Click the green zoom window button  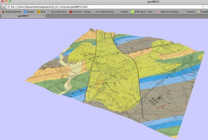tap(10, 2)
